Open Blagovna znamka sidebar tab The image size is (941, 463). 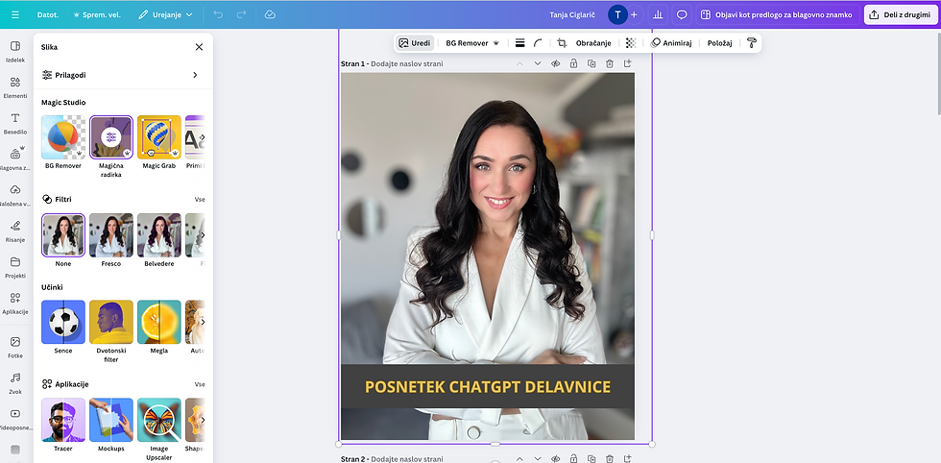pyautogui.click(x=15, y=159)
